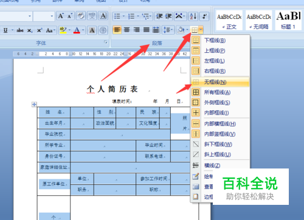The height and width of the screenshot is (220, 304).
Task: Open the font size dropdown
Action: click(x=52, y=16)
